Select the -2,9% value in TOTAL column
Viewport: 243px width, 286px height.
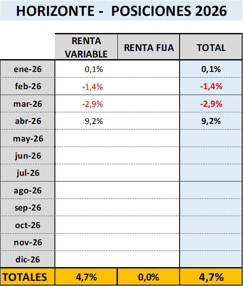coord(211,104)
